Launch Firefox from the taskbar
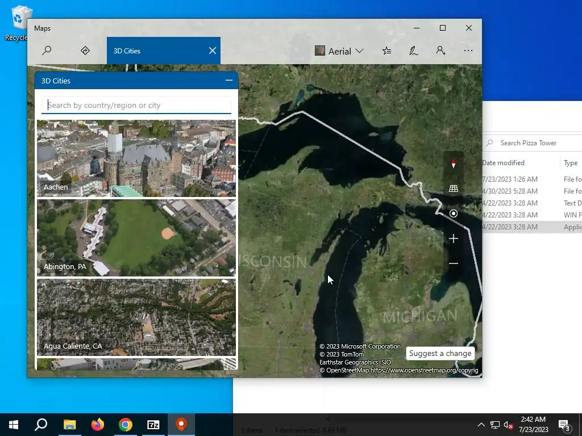 point(98,425)
